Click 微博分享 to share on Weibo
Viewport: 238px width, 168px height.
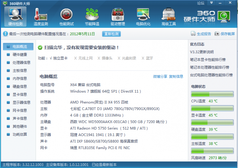(160, 76)
